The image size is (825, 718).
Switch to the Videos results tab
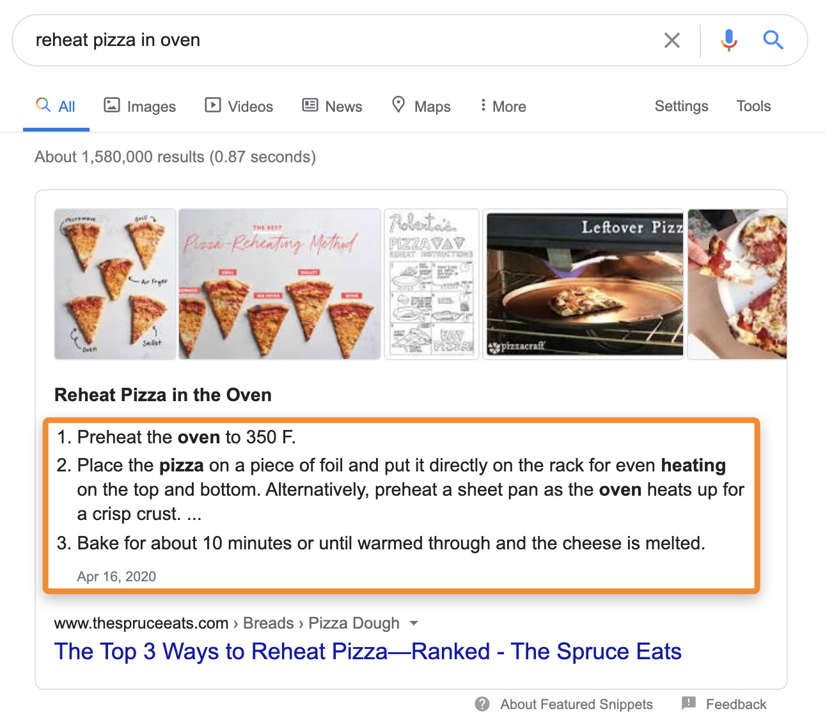point(239,106)
